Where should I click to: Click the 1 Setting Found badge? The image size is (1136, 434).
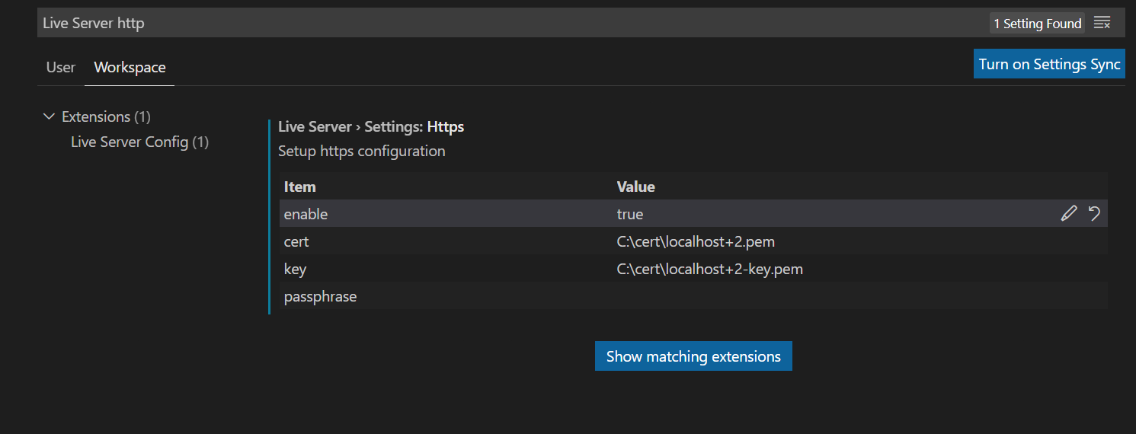1038,24
